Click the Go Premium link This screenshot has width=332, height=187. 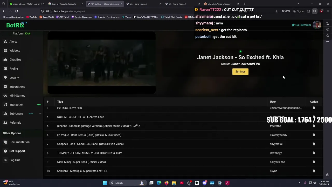(301, 25)
